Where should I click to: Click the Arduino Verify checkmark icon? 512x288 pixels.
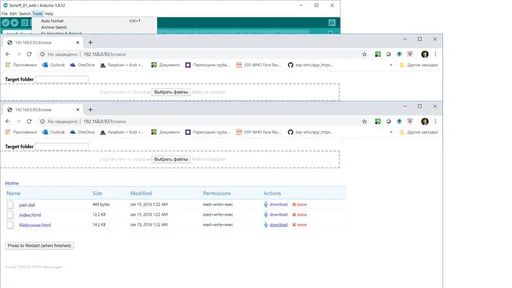[6, 23]
